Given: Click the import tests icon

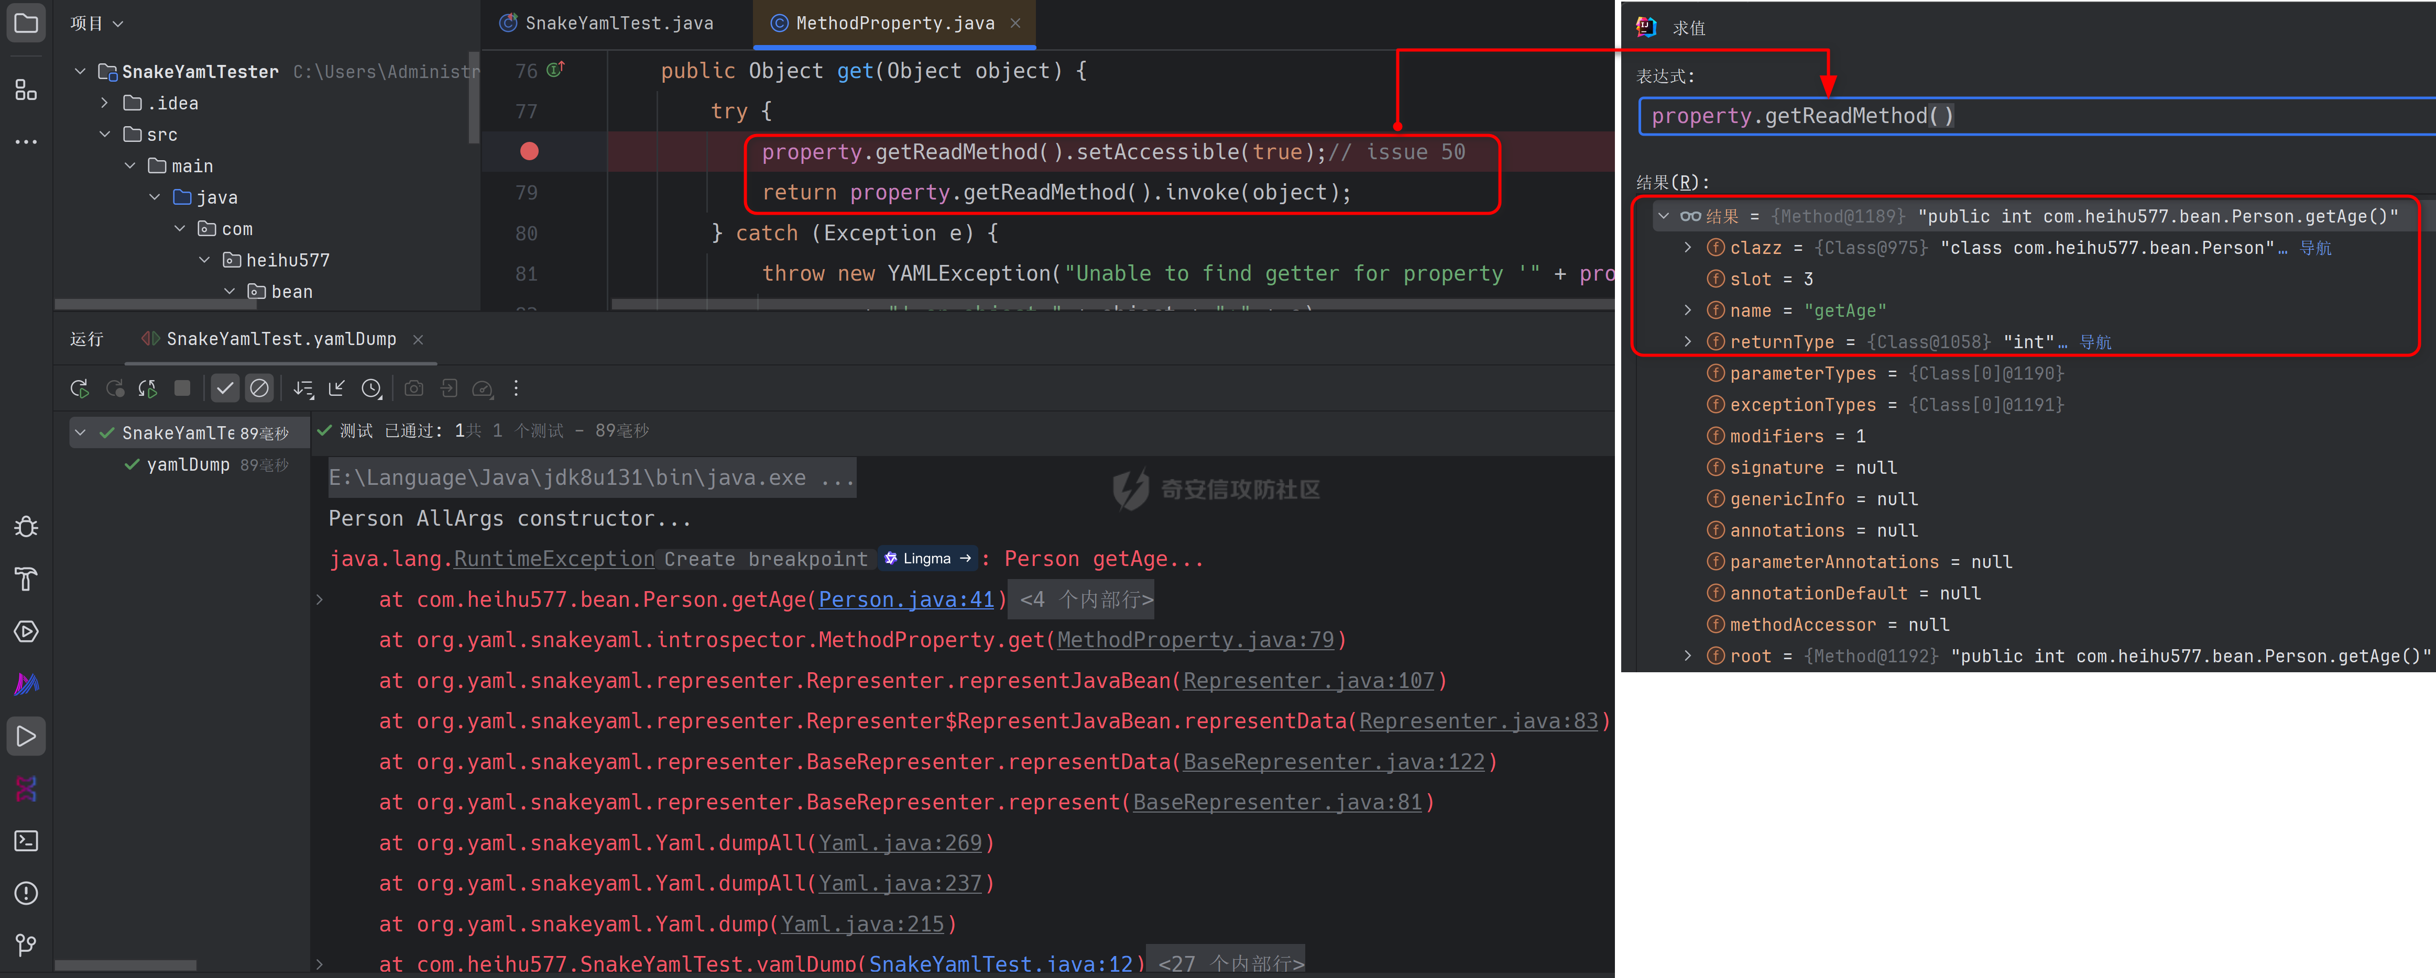Looking at the screenshot, I should coord(449,388).
